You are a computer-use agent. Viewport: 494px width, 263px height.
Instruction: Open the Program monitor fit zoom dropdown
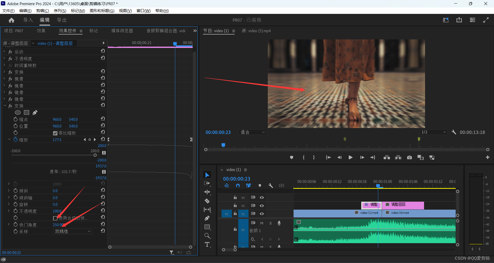pos(252,132)
